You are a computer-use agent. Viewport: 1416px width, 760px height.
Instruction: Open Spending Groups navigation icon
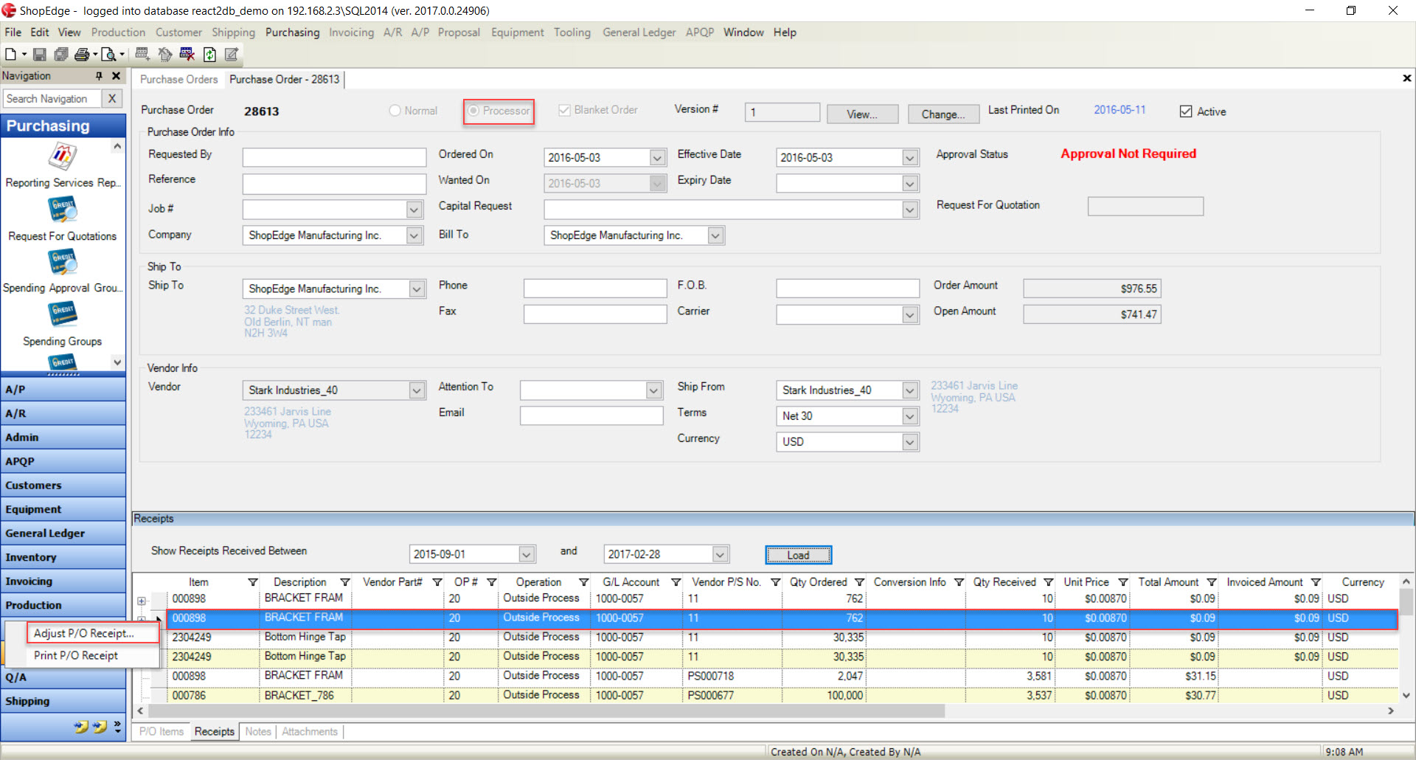[63, 316]
